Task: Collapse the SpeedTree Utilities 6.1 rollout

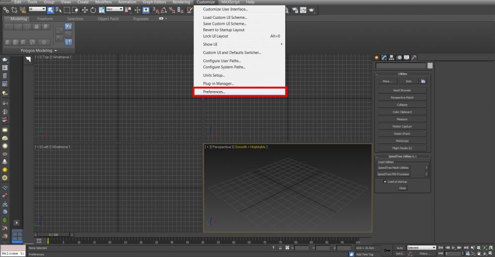Action: click(x=402, y=156)
